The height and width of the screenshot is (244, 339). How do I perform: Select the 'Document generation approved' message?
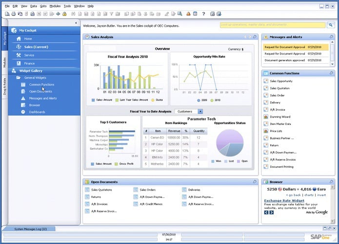296,60
